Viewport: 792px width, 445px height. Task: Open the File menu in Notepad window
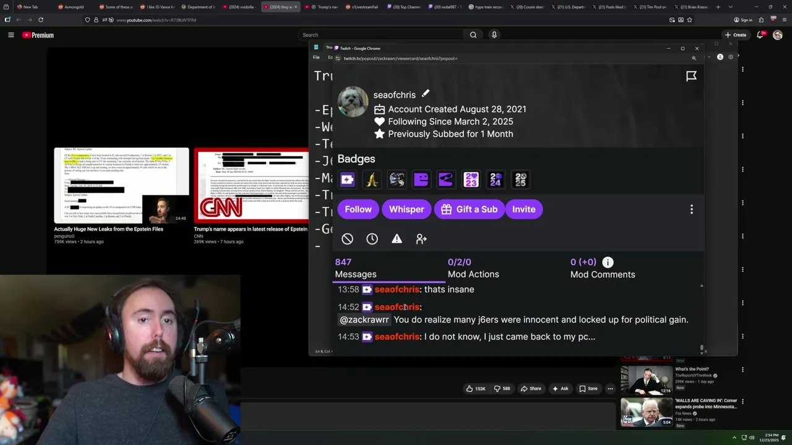316,57
